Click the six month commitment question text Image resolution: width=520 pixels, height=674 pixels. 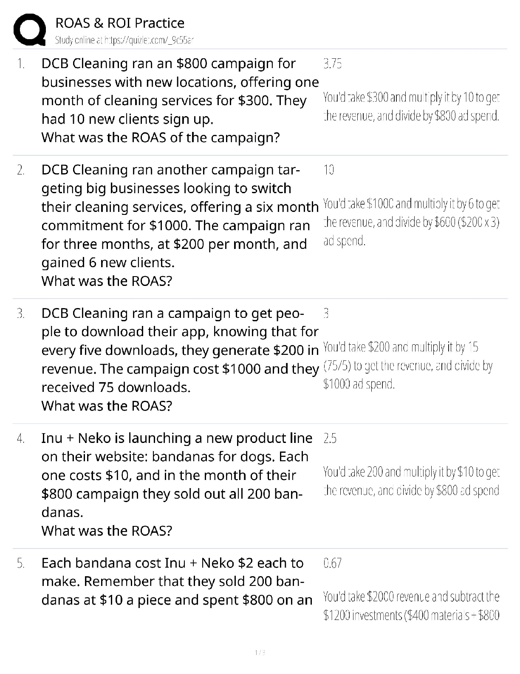click(x=178, y=226)
